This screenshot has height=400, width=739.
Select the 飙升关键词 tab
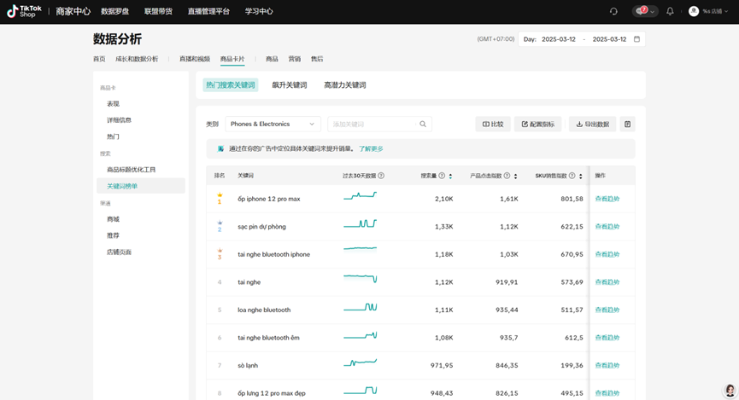tap(290, 85)
